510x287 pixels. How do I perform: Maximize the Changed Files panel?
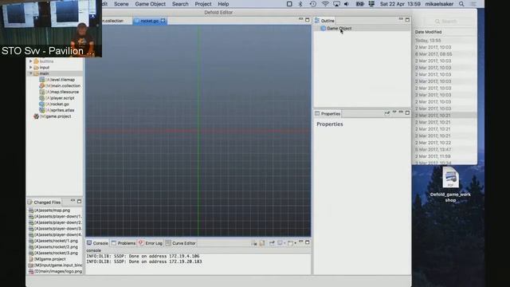[x=79, y=202]
